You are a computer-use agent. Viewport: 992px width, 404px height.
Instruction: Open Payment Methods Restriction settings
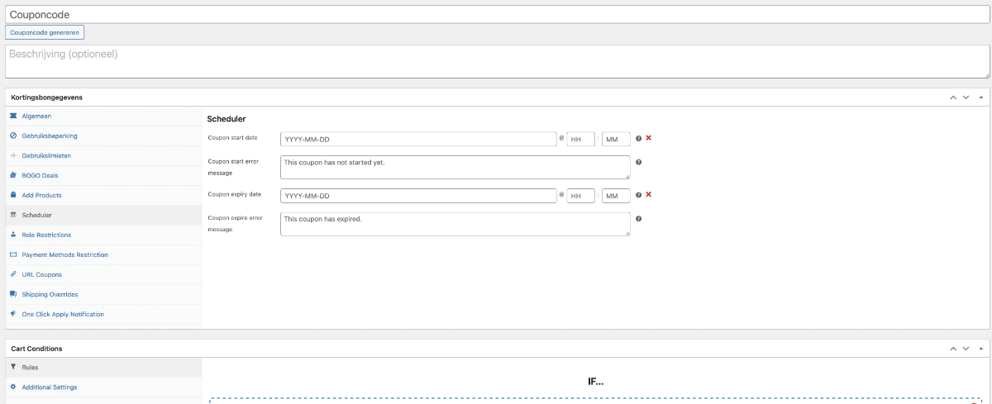pos(64,255)
